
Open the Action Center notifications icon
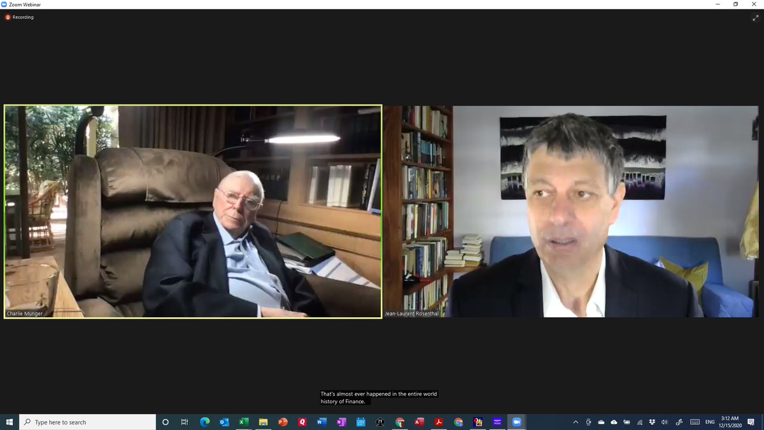pyautogui.click(x=751, y=422)
